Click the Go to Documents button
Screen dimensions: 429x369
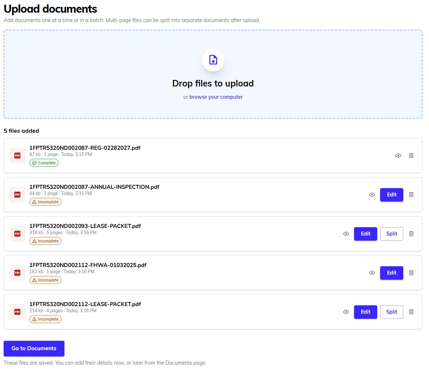[x=34, y=348]
